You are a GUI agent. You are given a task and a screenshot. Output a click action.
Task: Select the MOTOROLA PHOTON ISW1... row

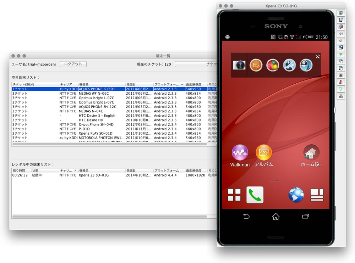point(114,138)
